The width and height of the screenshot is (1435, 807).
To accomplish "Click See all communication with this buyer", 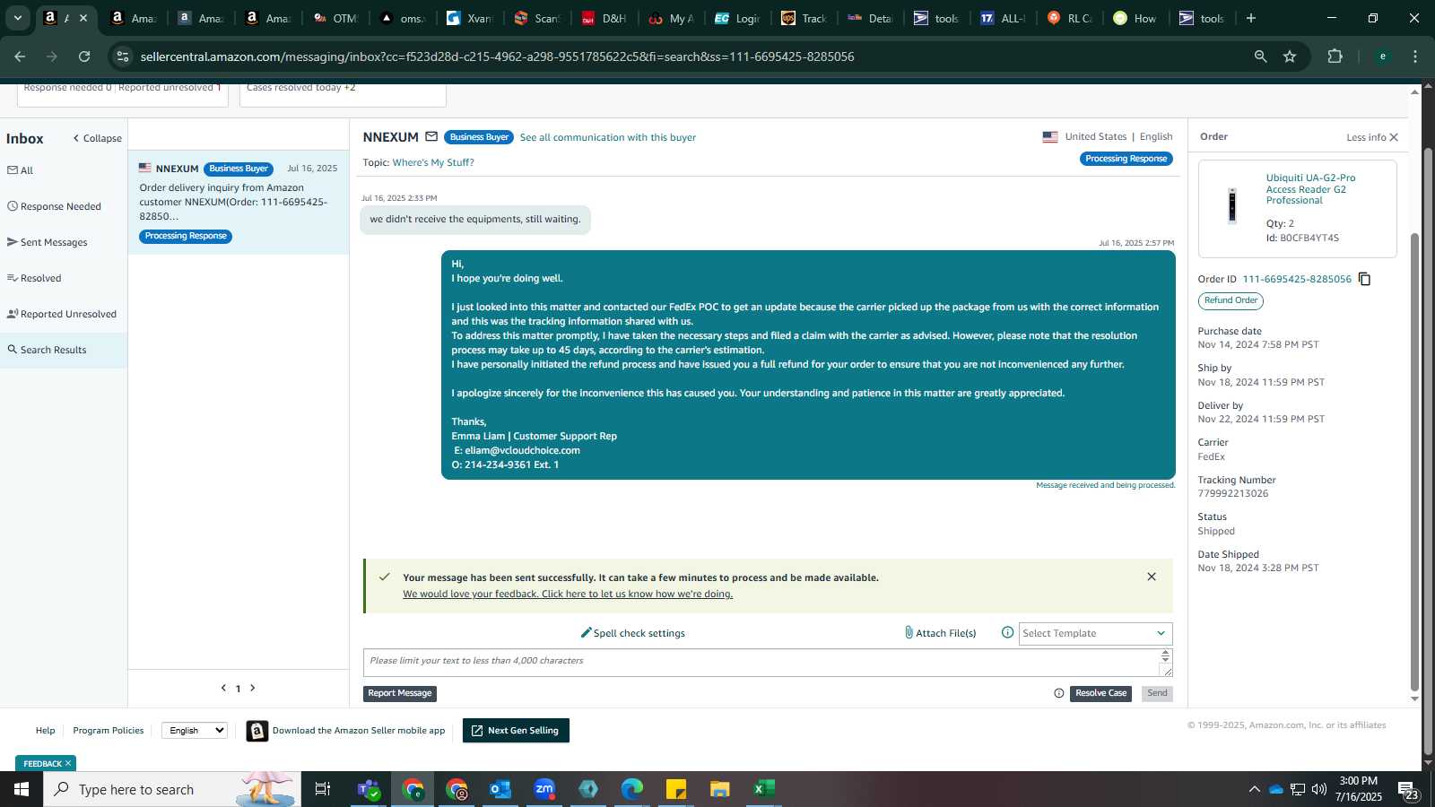I will click(x=608, y=137).
